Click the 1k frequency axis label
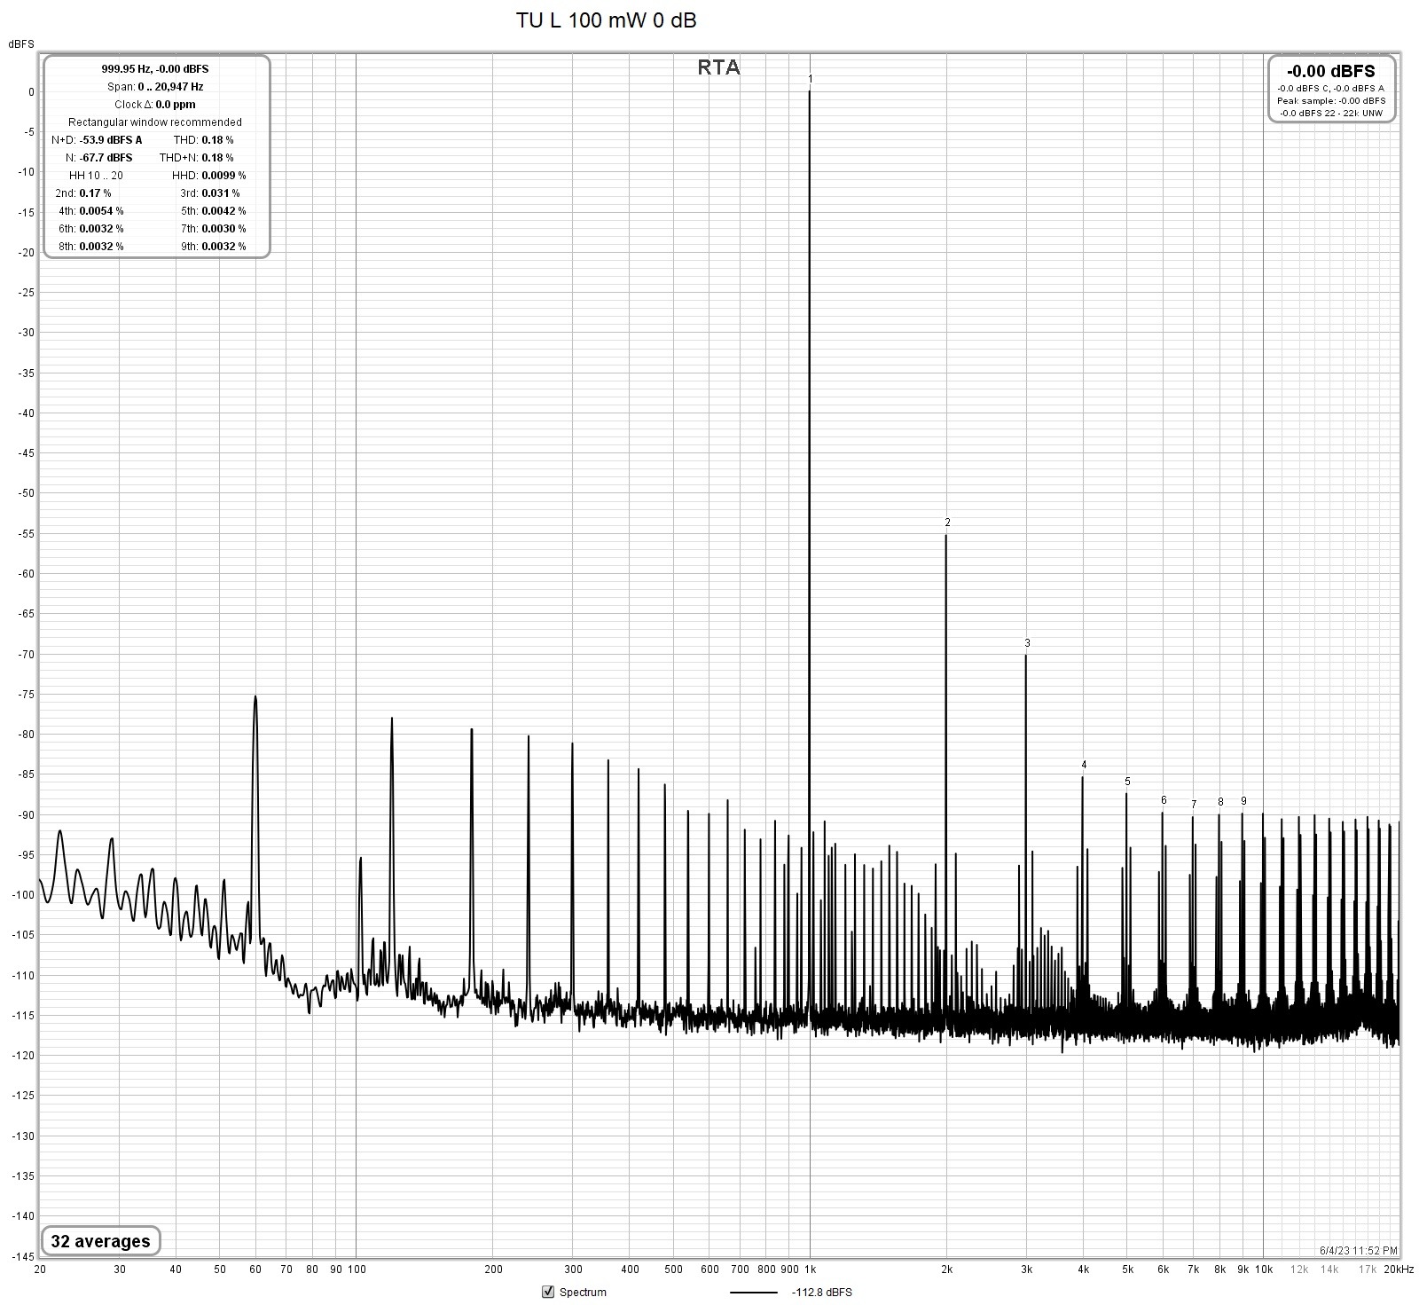The width and height of the screenshot is (1419, 1305). (x=810, y=1270)
